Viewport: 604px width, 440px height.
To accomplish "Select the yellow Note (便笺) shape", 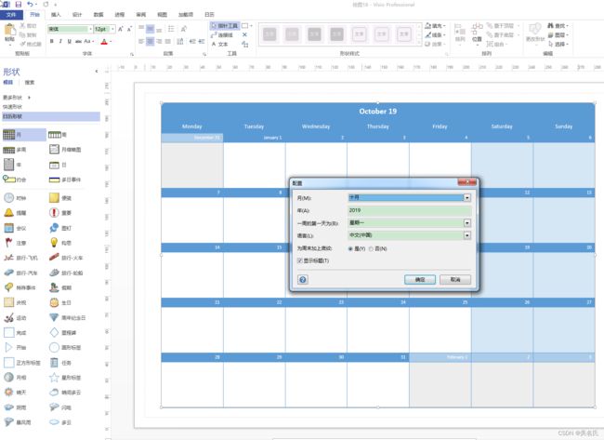I will tap(60, 198).
